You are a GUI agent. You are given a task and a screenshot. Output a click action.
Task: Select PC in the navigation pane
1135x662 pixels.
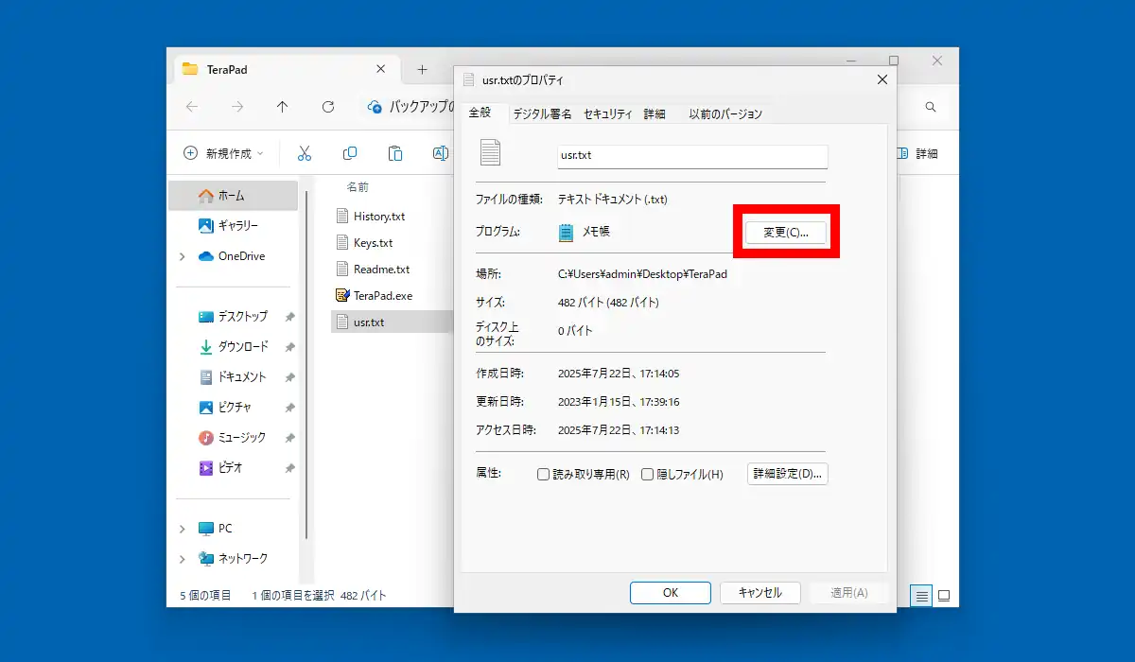[x=216, y=529]
